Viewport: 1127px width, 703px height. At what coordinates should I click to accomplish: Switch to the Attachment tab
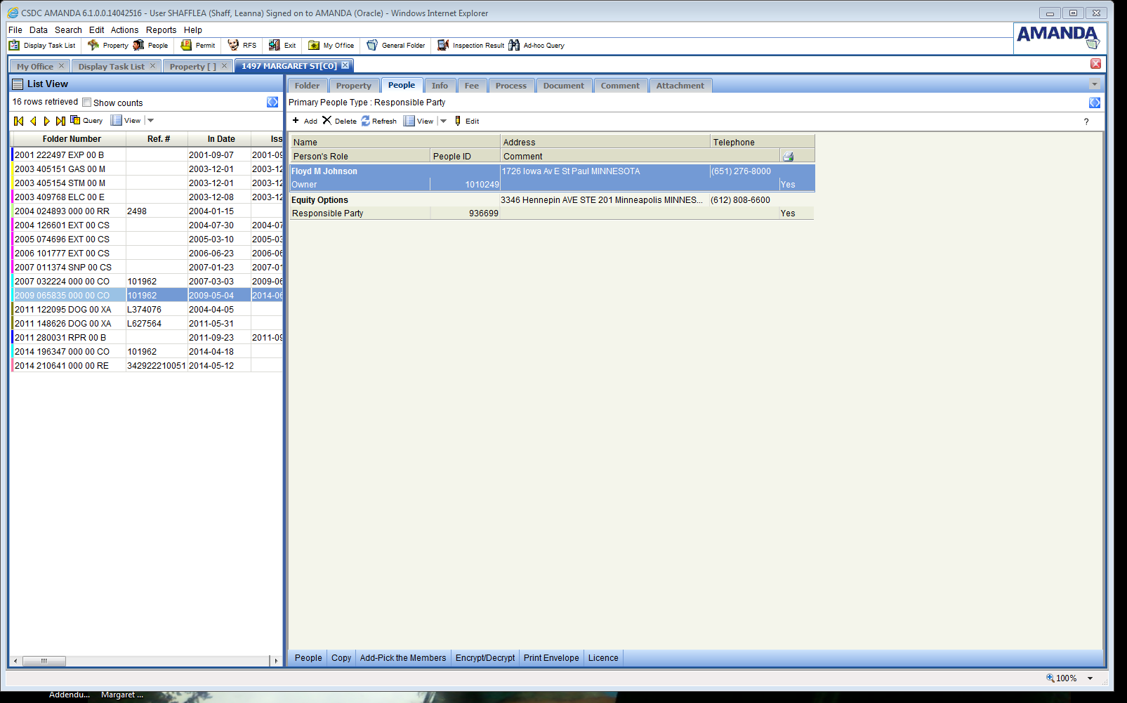[x=680, y=86]
